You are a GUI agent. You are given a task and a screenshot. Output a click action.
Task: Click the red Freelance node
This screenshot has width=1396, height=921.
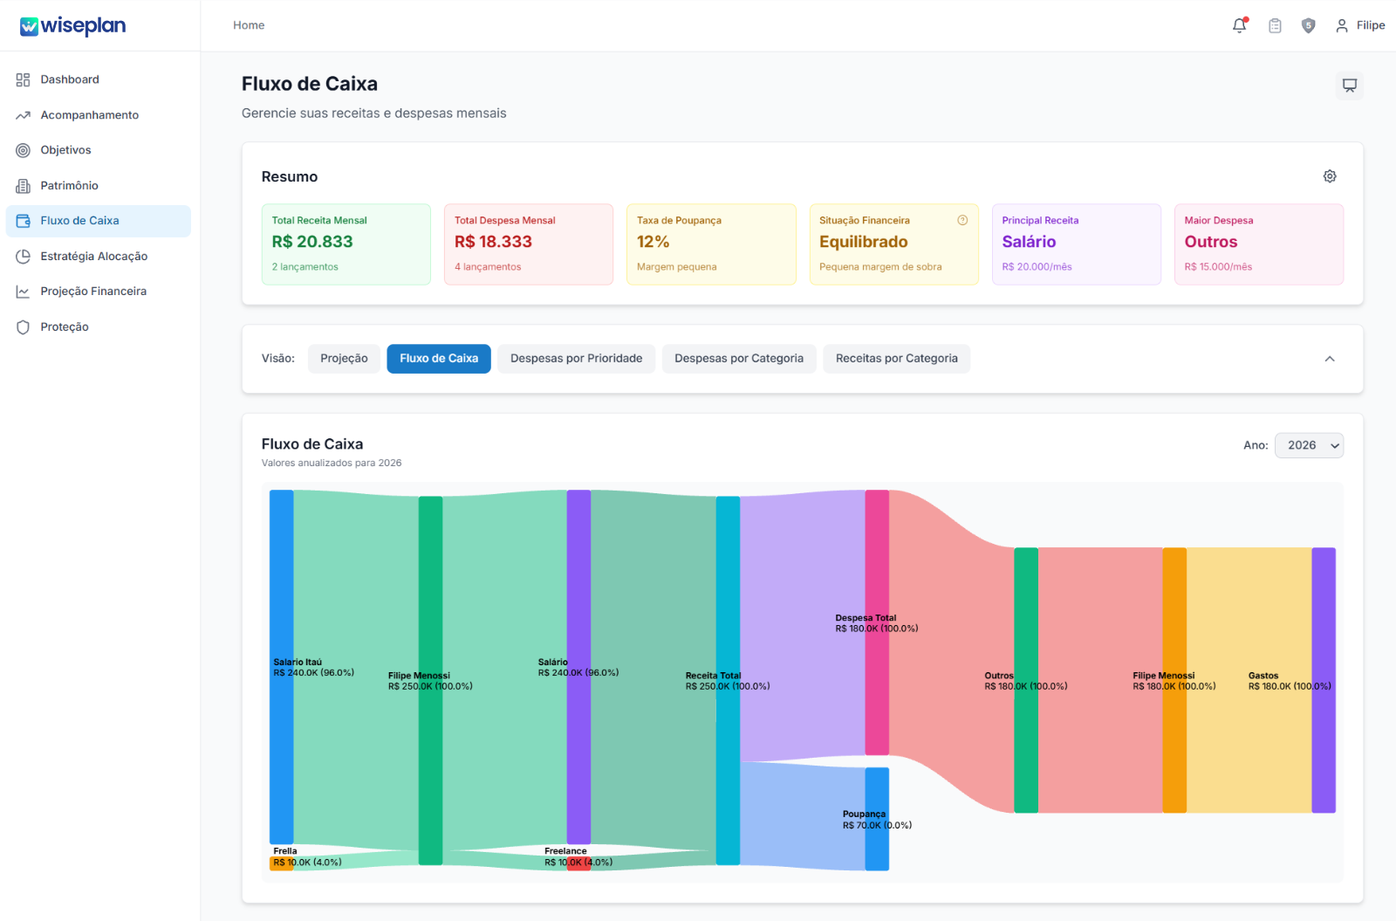point(578,863)
